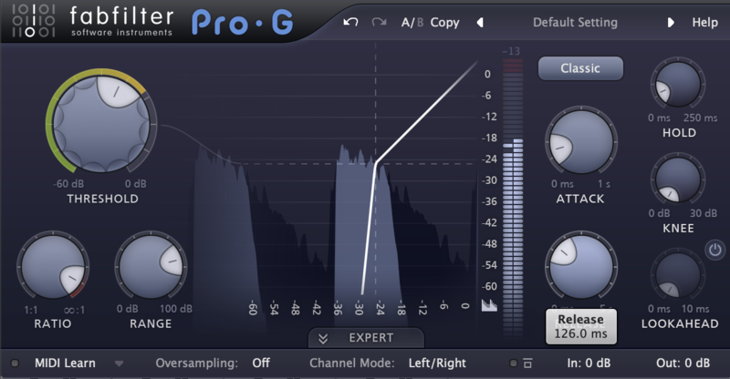The height and width of the screenshot is (379, 730).
Task: Click the Ratio knob
Action: tap(53, 266)
